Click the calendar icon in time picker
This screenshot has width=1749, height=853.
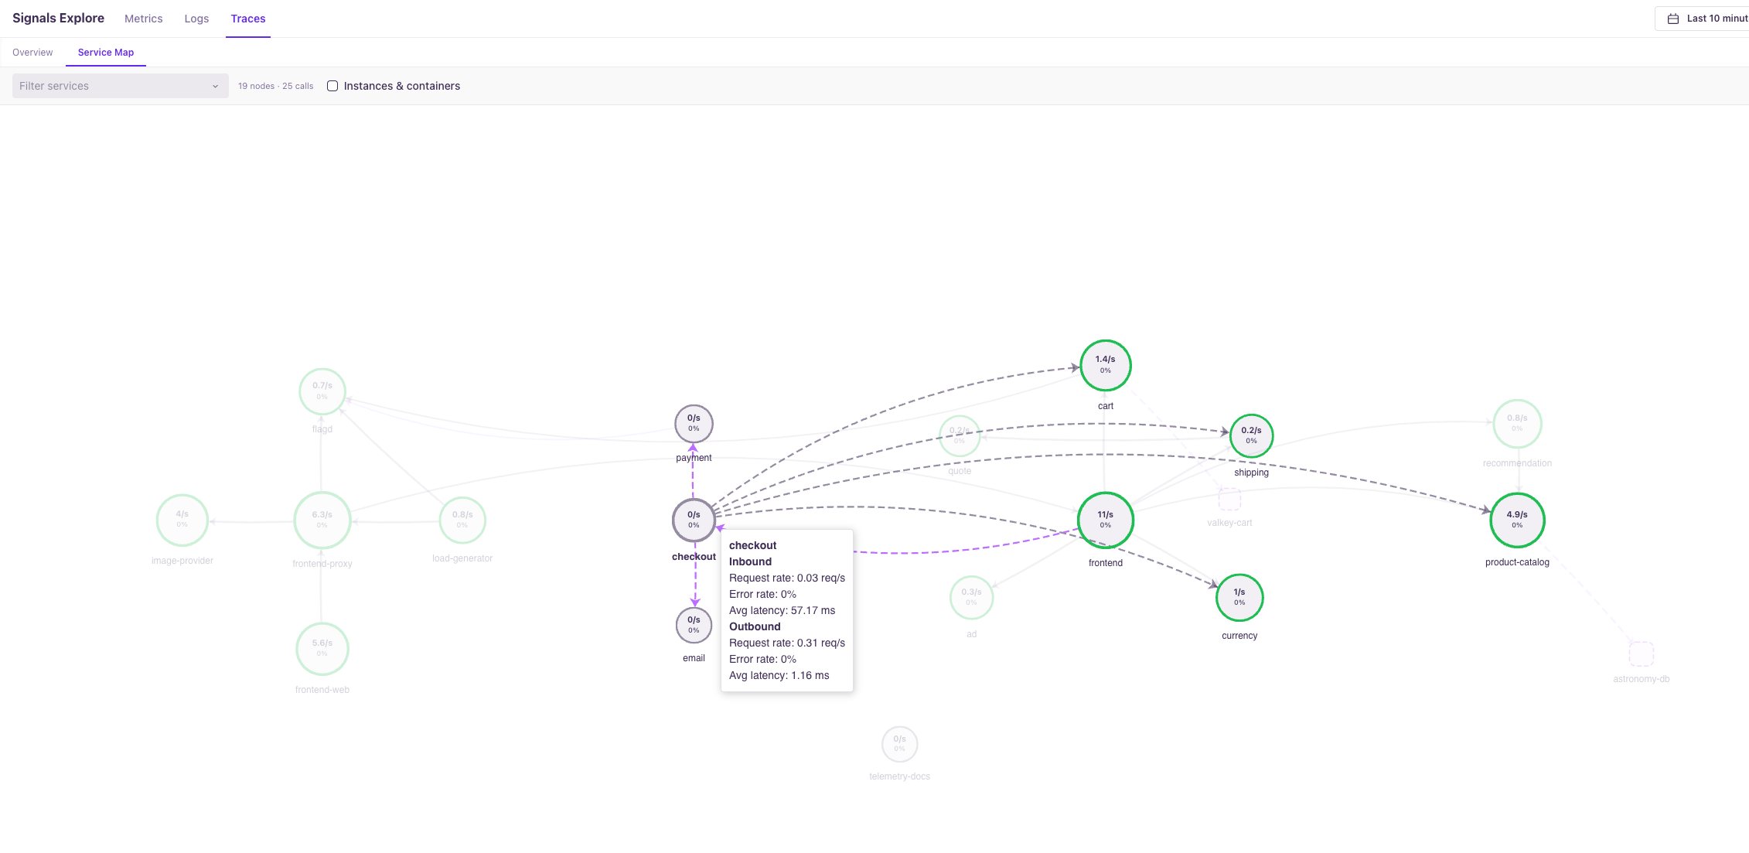[x=1672, y=19]
